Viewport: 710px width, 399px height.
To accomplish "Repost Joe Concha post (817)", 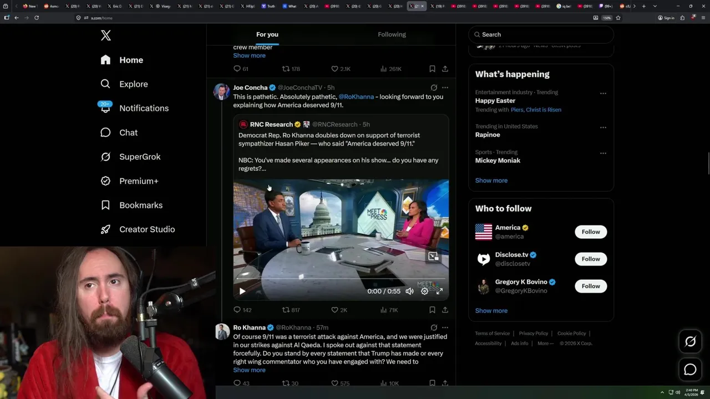I will pyautogui.click(x=291, y=310).
